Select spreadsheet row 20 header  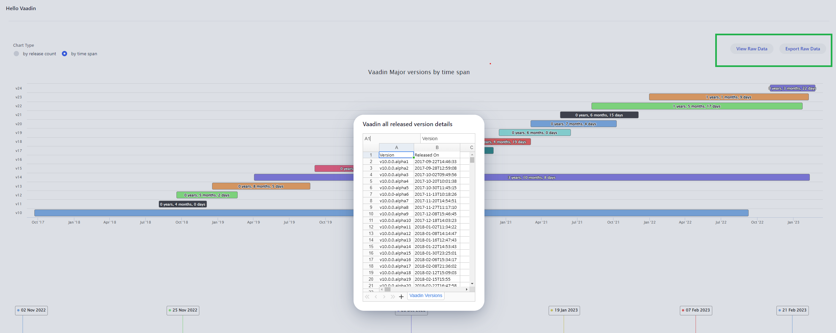pos(371,279)
